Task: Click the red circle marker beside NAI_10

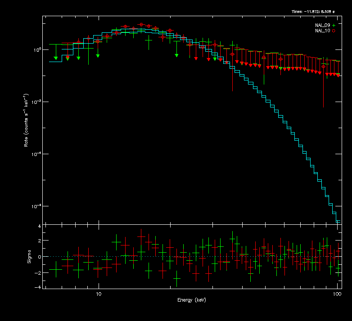Action: [x=334, y=31]
